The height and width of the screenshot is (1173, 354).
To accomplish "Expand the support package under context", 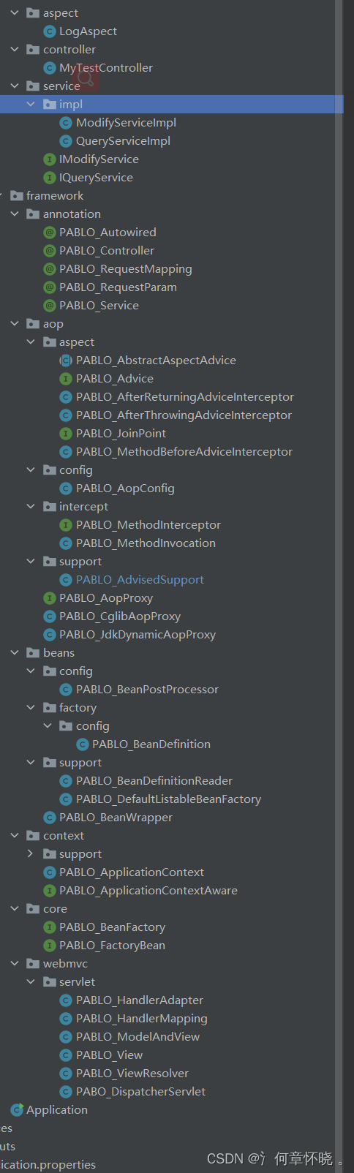I will click(x=31, y=854).
